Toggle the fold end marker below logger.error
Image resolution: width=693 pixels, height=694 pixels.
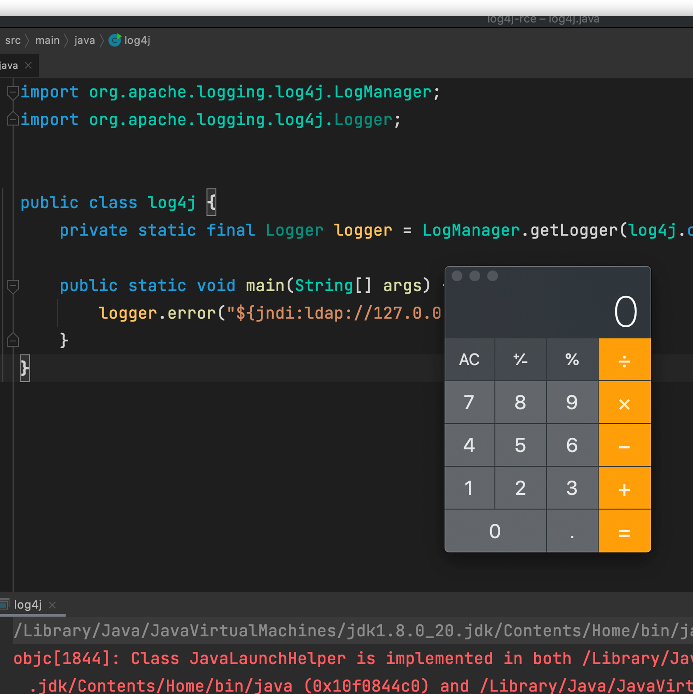click(13, 340)
